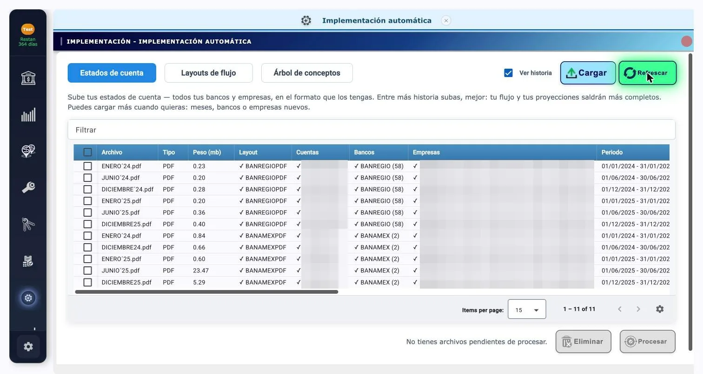Open the bar chart sidebar icon
The width and height of the screenshot is (703, 374).
pyautogui.click(x=28, y=115)
